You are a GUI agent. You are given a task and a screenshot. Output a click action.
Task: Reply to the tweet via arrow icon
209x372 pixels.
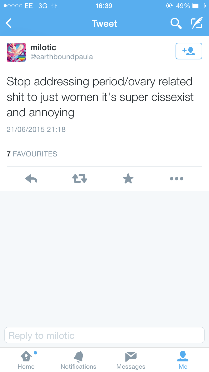click(31, 178)
